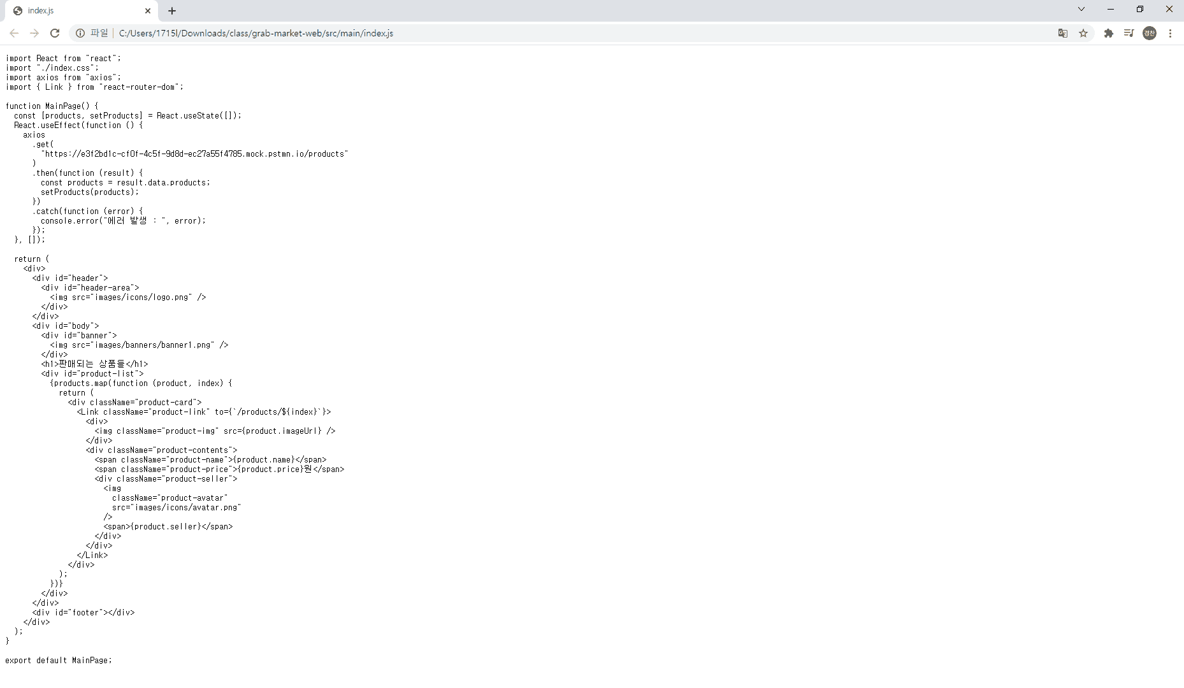Click the product-img img tag line
The image size is (1184, 688).
click(215, 431)
